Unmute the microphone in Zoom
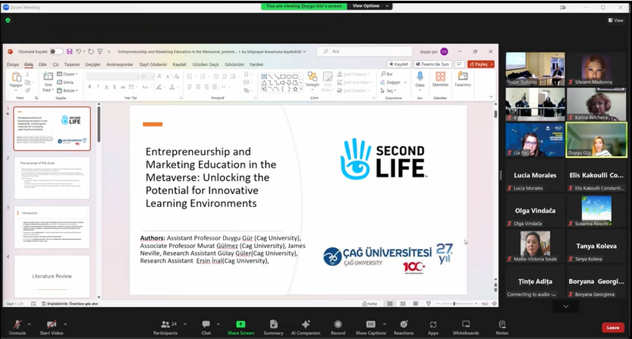The width and height of the screenshot is (632, 339). point(17,327)
